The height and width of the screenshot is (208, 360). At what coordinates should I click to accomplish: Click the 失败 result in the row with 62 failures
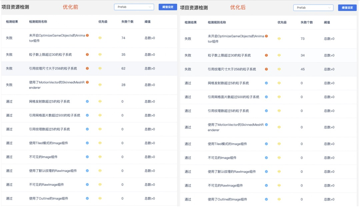(x=9, y=68)
